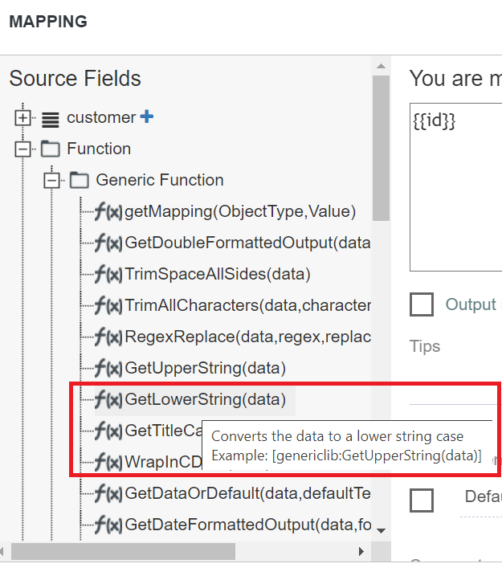The height and width of the screenshot is (580, 502).
Task: Collapse the Function folder node
Action: 23,149
